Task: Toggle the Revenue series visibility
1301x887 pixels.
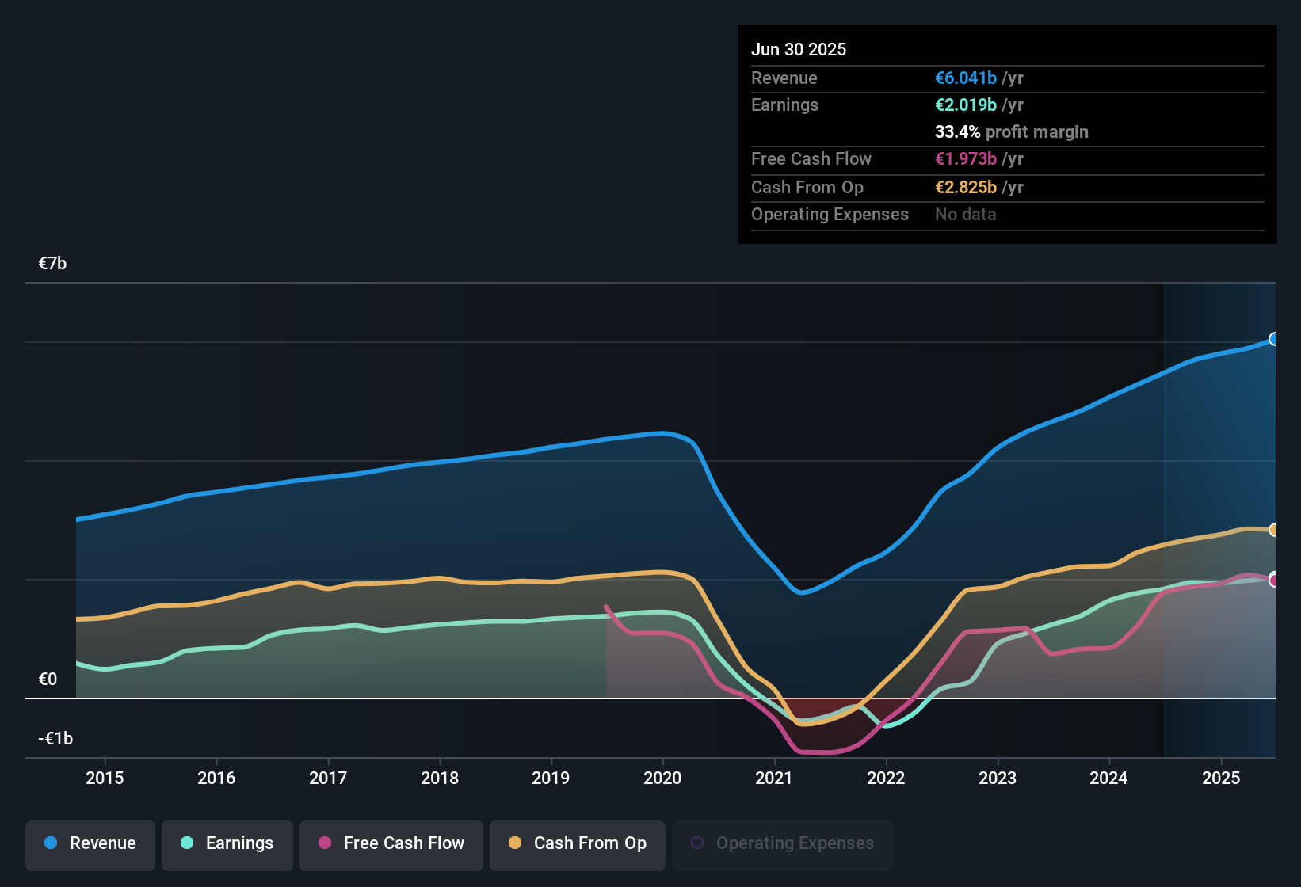Action: 90,843
